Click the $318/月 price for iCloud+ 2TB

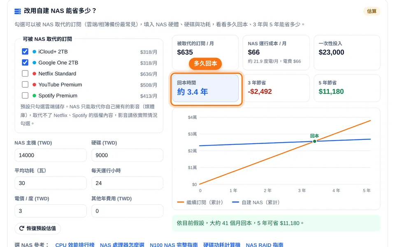click(x=149, y=52)
